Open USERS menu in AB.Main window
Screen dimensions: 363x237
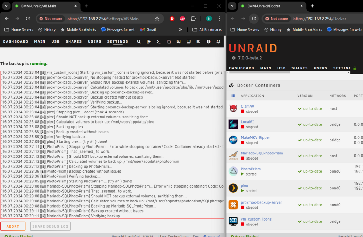click(94, 41)
